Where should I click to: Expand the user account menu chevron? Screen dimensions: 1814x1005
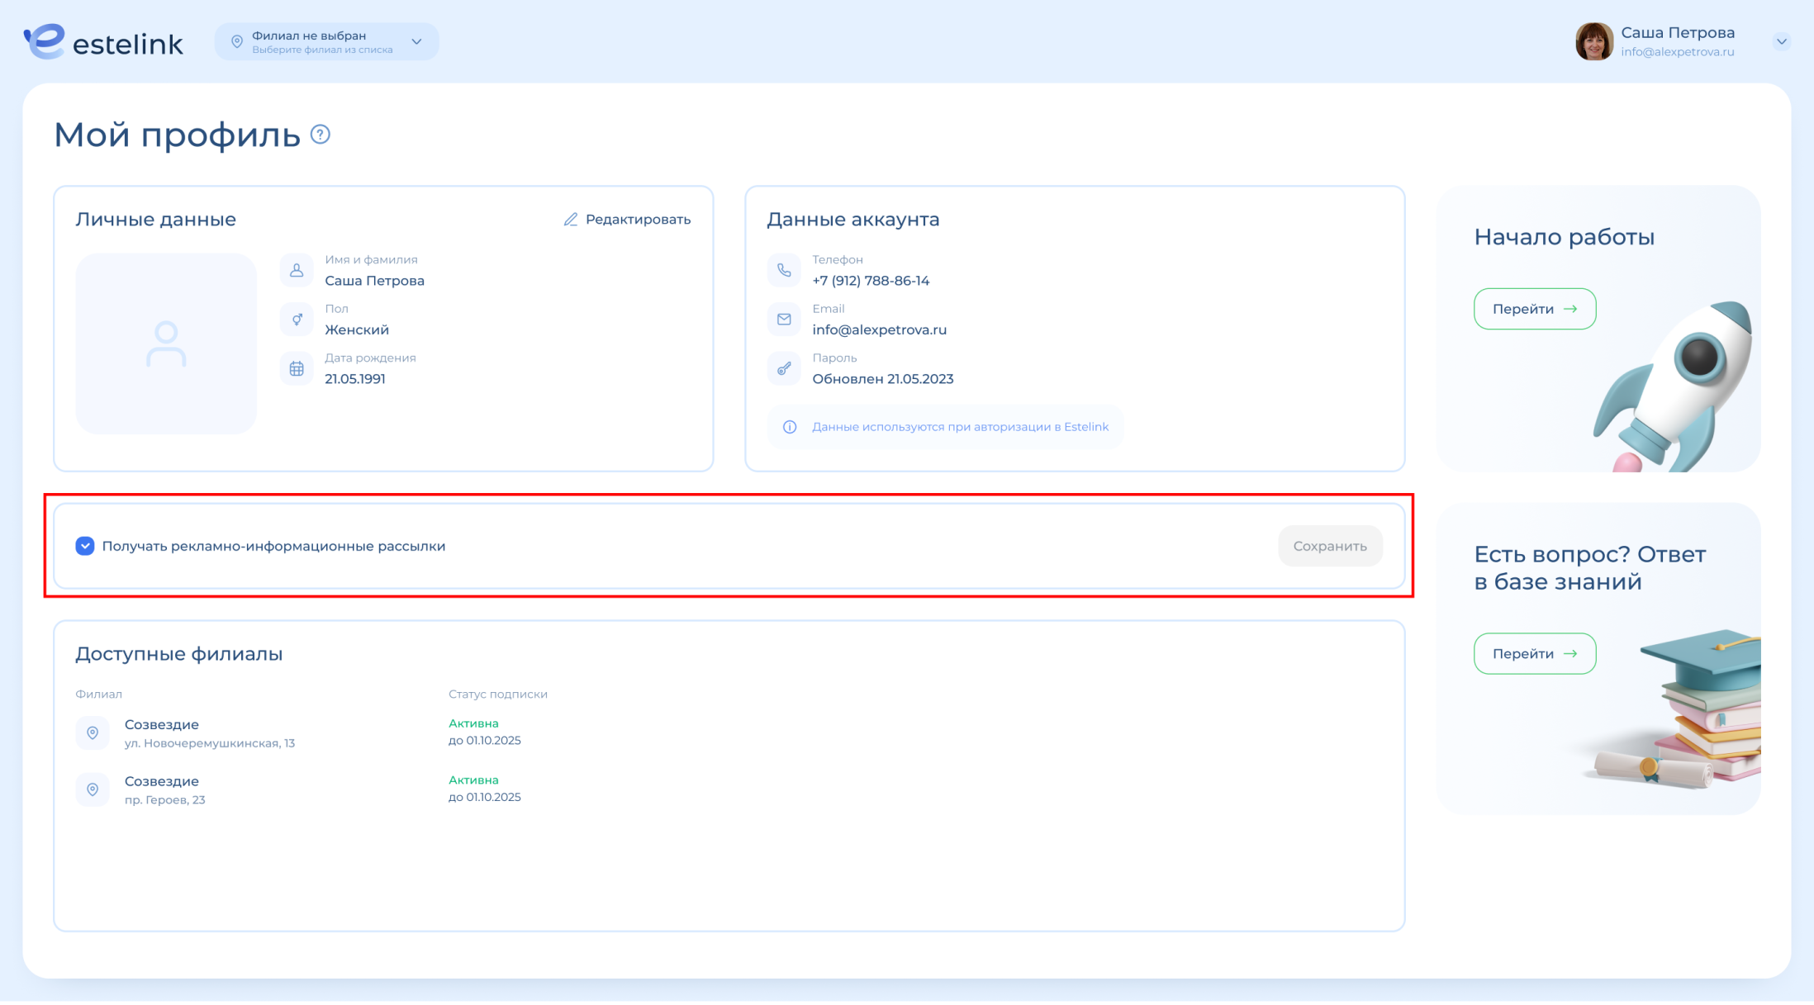tap(1781, 41)
